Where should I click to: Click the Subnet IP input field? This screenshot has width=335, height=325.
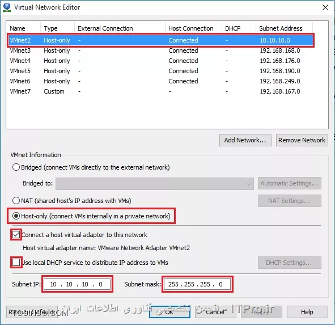click(77, 284)
